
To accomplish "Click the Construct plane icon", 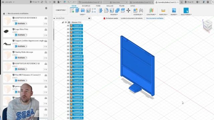I will point(151,10).
